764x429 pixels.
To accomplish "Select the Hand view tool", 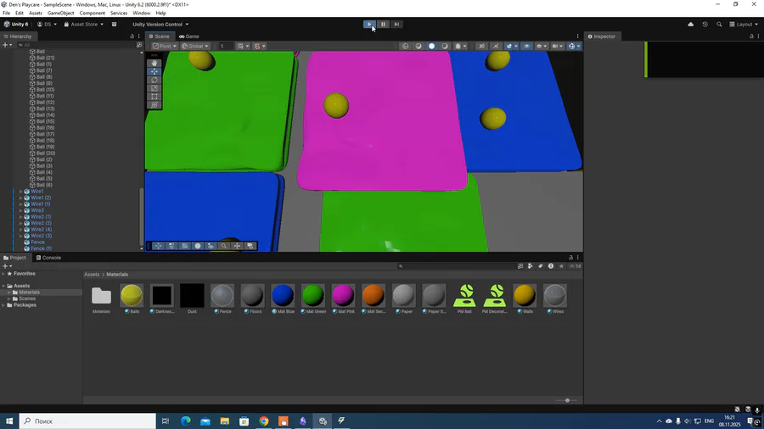I will (154, 64).
